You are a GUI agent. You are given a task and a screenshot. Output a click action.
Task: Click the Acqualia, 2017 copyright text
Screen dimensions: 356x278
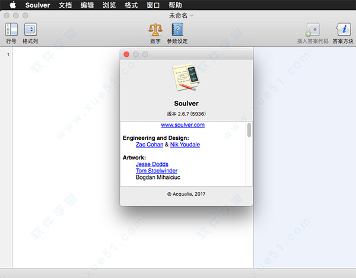pos(186,194)
